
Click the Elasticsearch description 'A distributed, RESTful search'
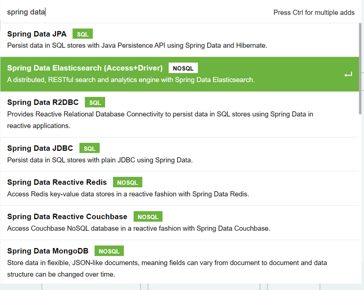pyautogui.click(x=131, y=80)
